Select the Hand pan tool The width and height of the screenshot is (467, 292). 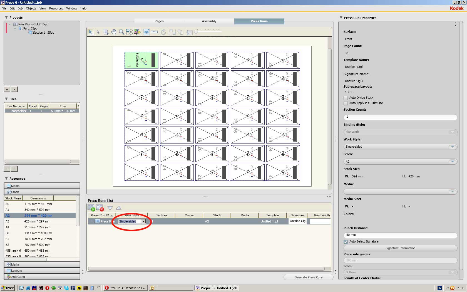click(114, 32)
